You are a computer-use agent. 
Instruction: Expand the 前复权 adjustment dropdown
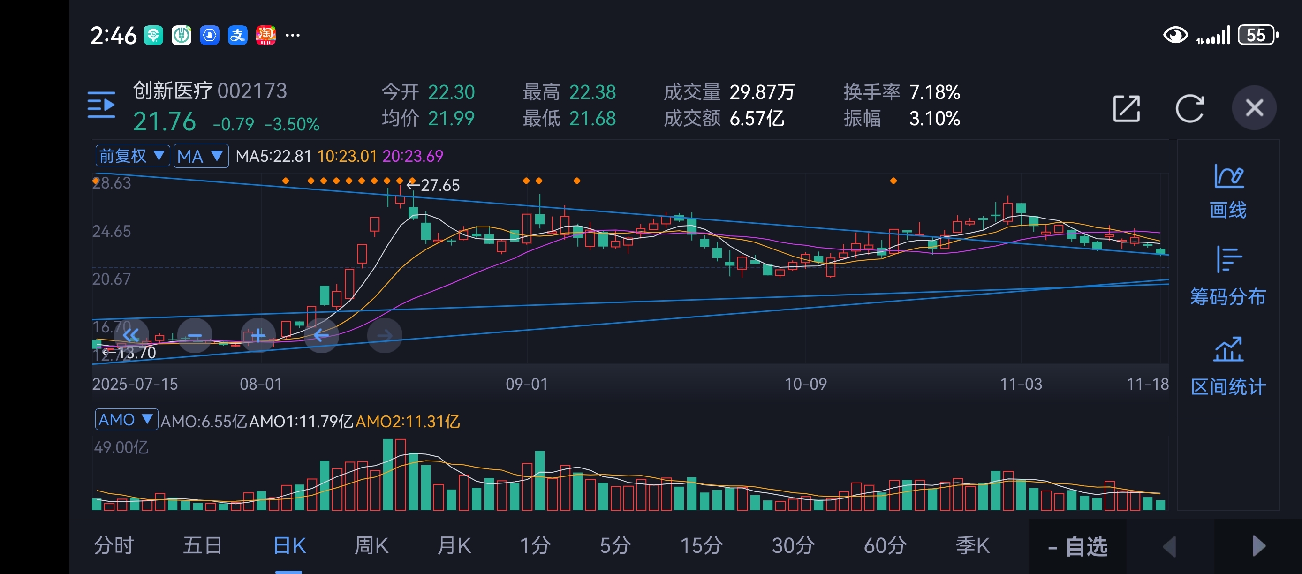pyautogui.click(x=132, y=156)
